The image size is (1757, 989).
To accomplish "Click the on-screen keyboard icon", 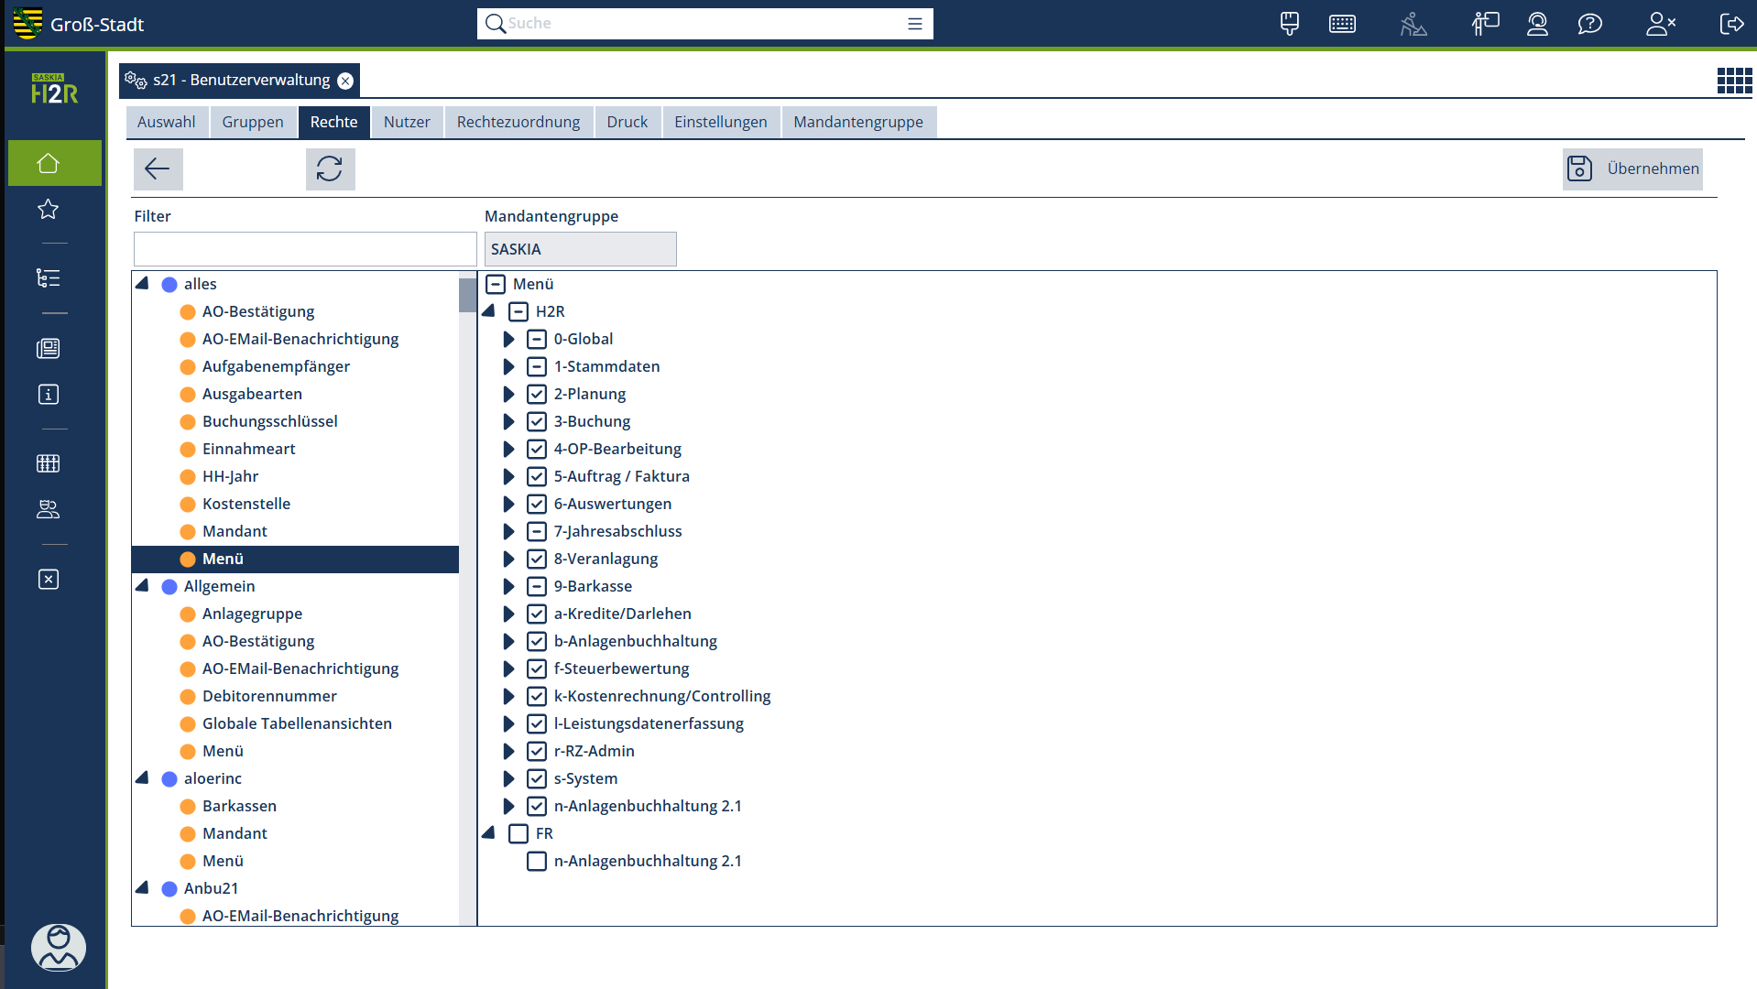I will point(1342,24).
